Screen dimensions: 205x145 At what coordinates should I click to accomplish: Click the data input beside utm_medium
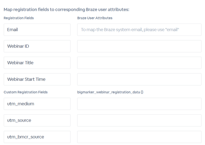coord(139,104)
